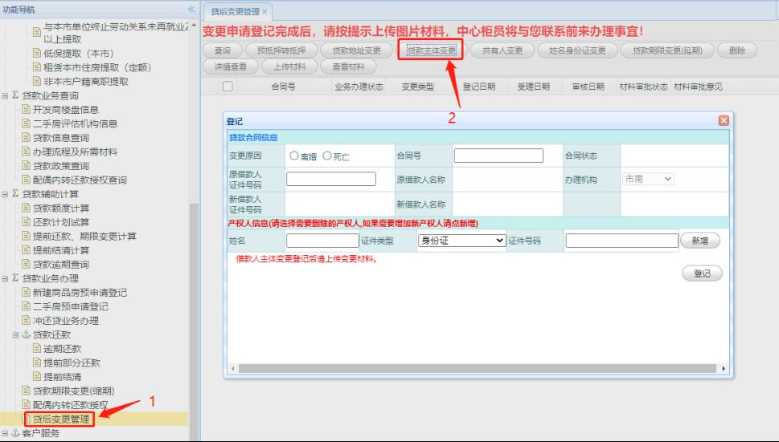
Task: Collapse the 贷款辅助计算 tree node
Action: click(x=5, y=194)
